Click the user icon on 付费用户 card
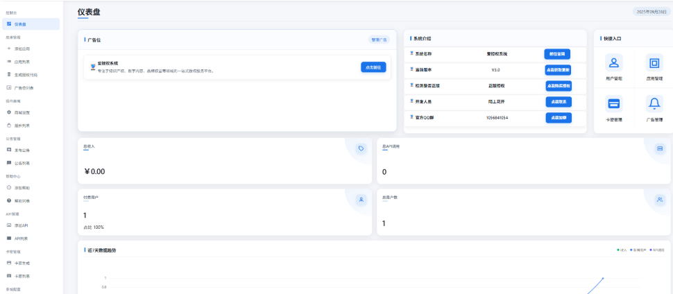 361,200
